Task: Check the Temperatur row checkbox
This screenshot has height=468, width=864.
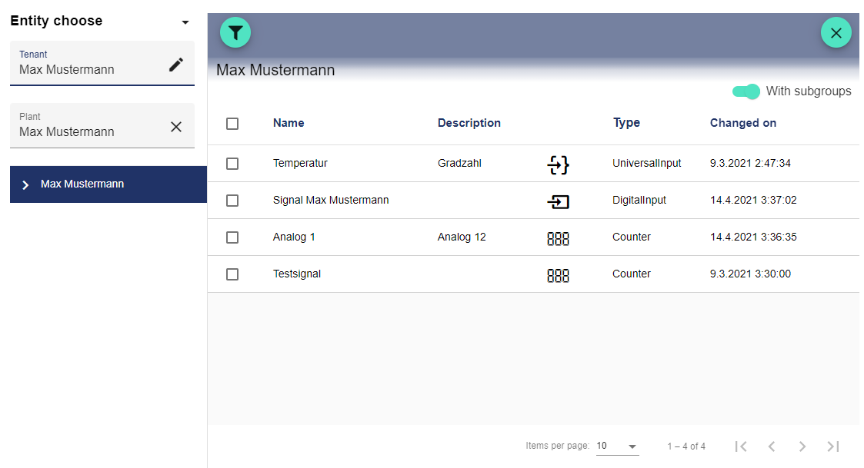Action: click(232, 164)
